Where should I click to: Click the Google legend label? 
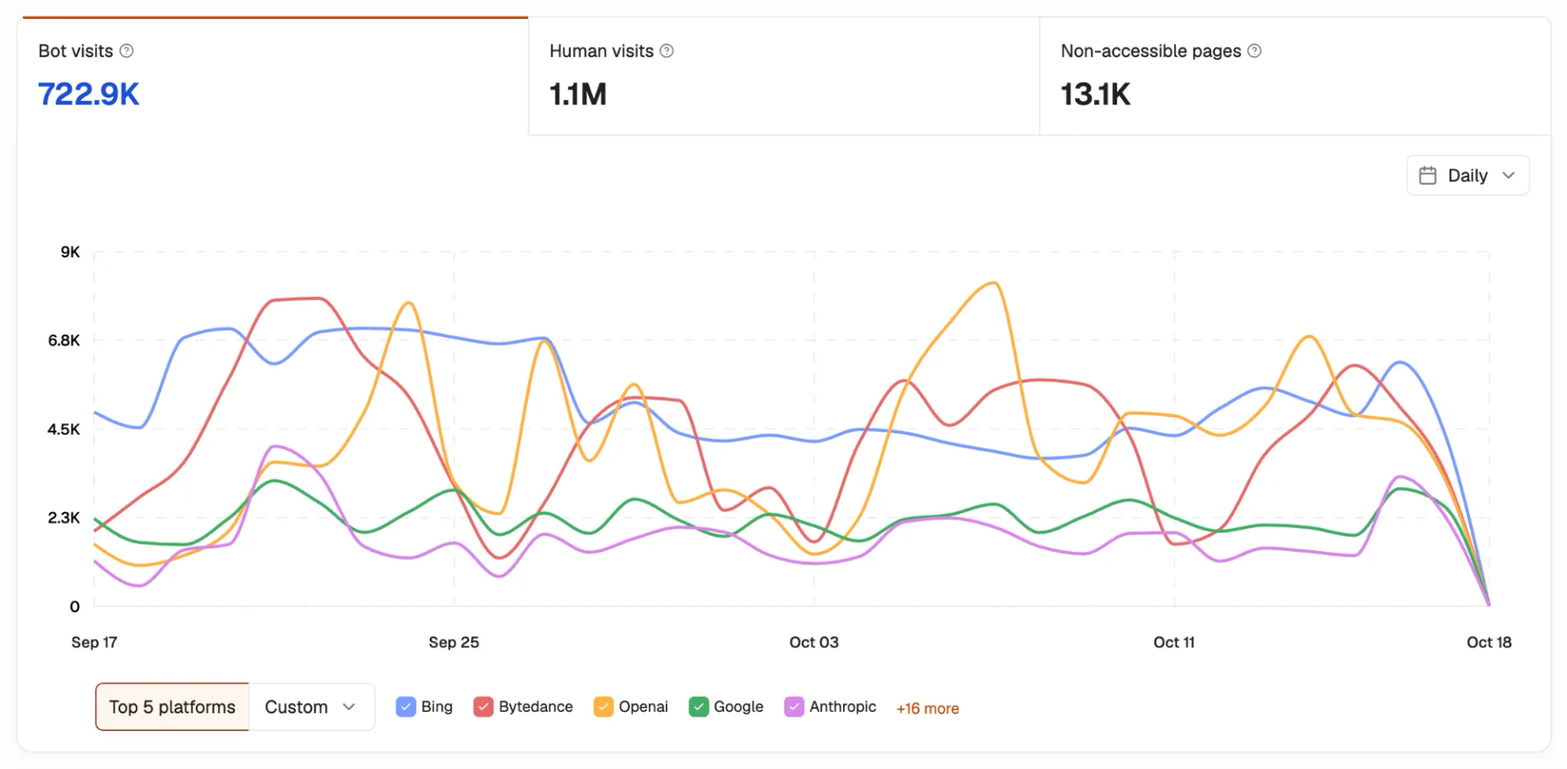pyautogui.click(x=739, y=707)
